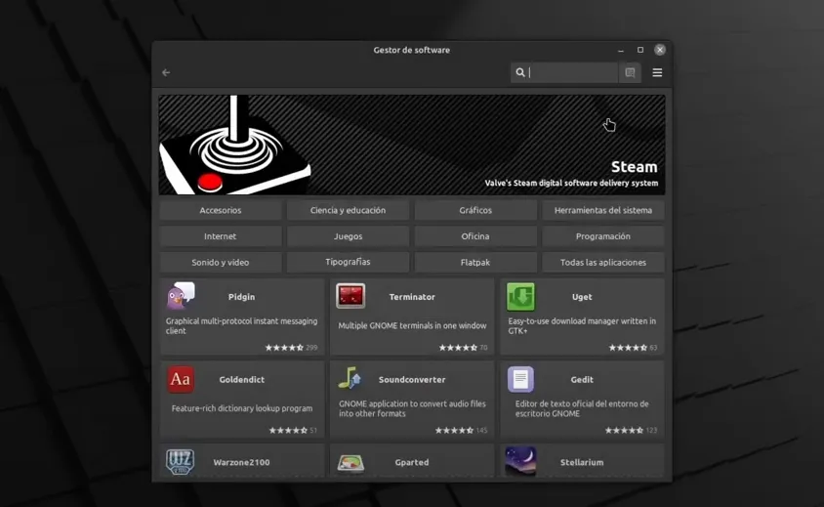
Task: Click the Pidgin app name
Action: (242, 297)
